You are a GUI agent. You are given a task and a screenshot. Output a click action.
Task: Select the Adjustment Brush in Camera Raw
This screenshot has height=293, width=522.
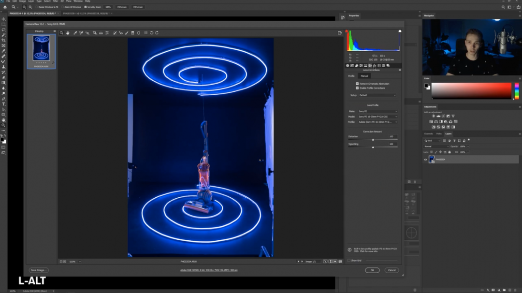pos(127,33)
